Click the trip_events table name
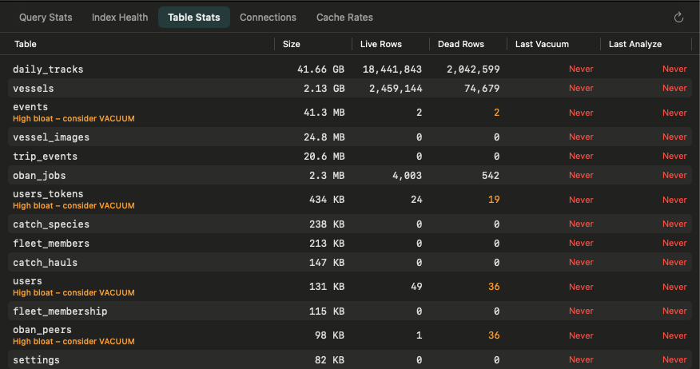The width and height of the screenshot is (700, 369). click(x=45, y=157)
